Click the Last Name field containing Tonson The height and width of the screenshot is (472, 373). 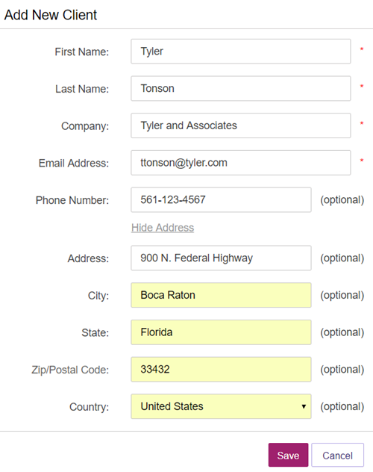point(241,88)
